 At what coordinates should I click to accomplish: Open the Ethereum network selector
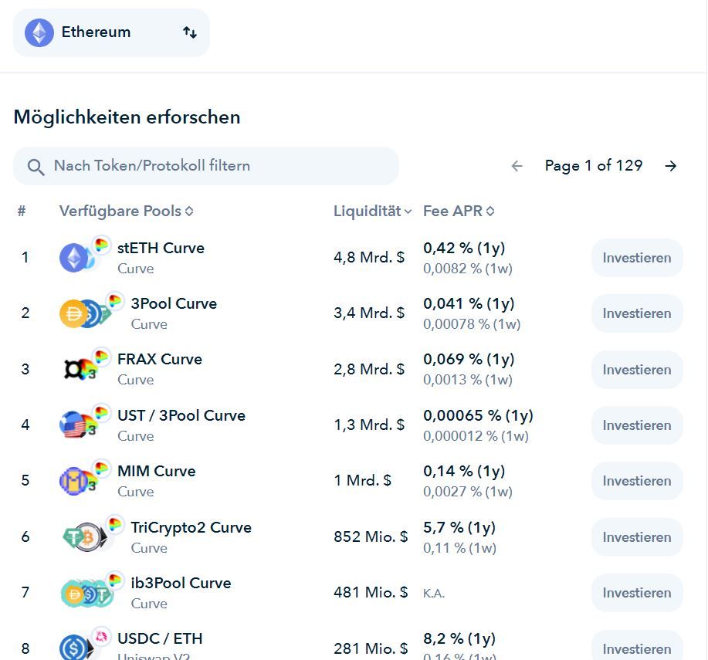click(x=111, y=32)
